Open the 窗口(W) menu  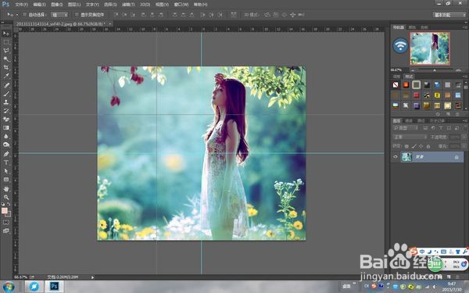point(181,5)
